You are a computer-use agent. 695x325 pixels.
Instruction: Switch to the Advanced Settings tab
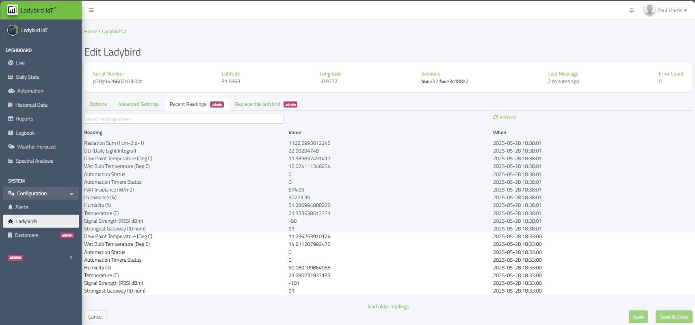click(138, 104)
